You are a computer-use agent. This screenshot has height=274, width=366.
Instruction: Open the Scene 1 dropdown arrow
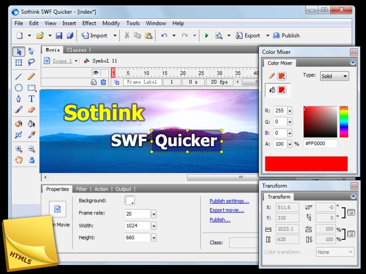click(76, 61)
